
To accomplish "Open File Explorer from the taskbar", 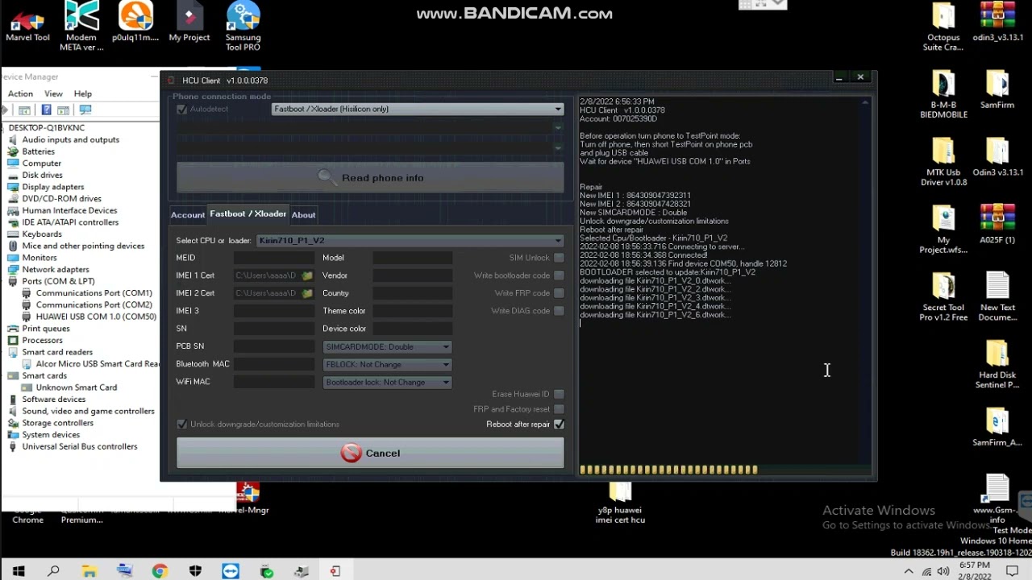I will coord(89,571).
